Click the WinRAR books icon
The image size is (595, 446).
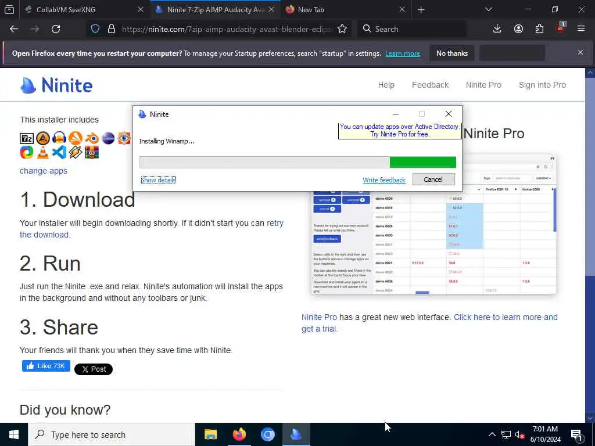click(92, 152)
